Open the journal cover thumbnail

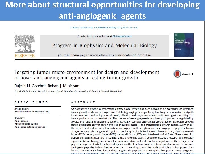pos(184,45)
